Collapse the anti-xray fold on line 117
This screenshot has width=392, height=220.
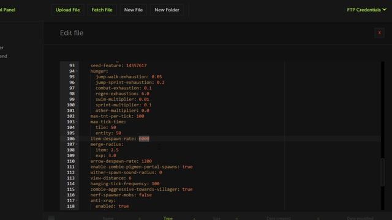click(x=77, y=200)
